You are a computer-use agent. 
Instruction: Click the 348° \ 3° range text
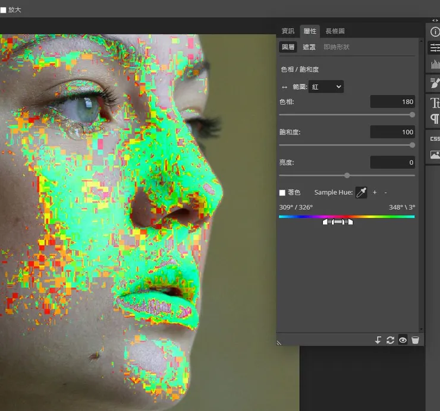tap(402, 207)
